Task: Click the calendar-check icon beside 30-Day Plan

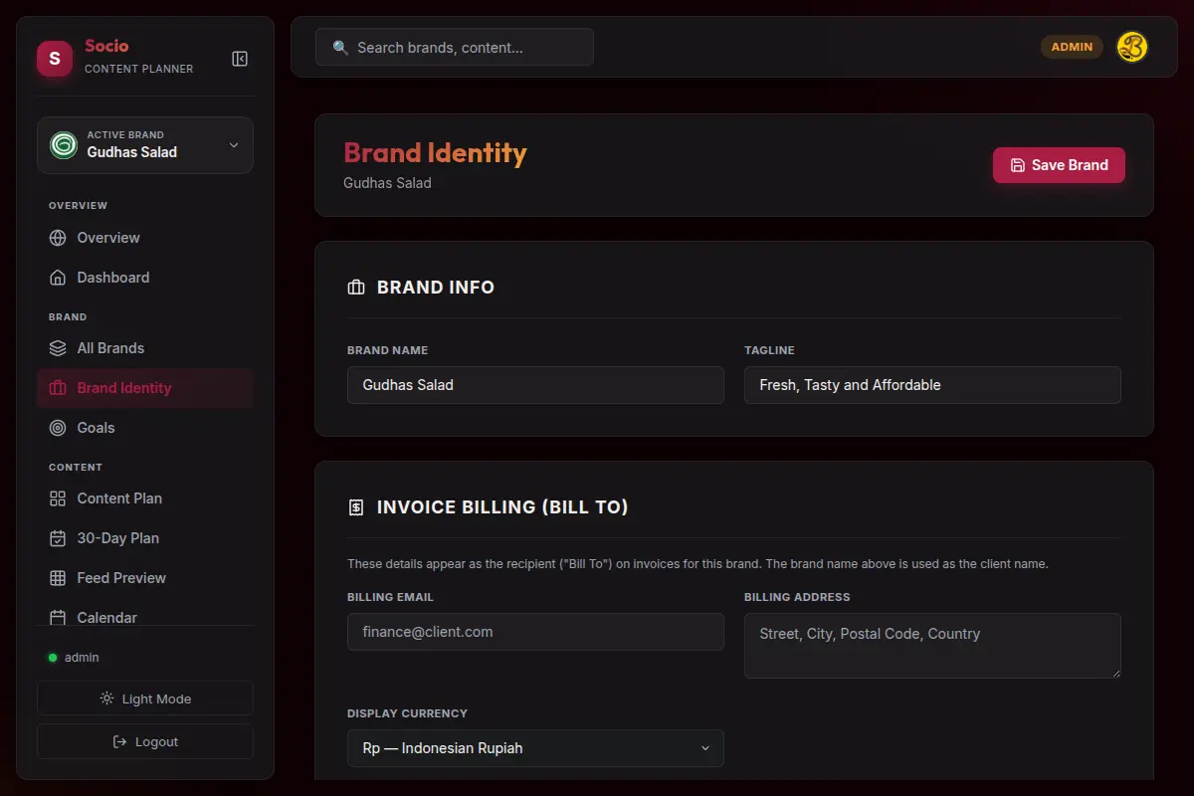Action: [x=58, y=538]
